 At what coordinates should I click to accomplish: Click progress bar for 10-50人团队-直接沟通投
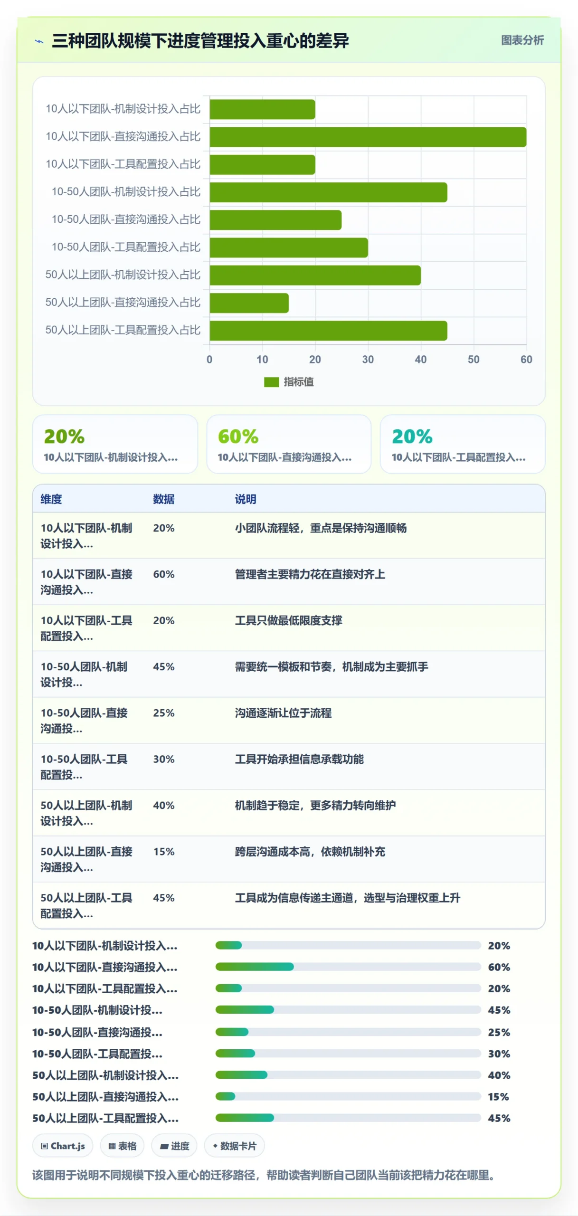click(x=348, y=1032)
